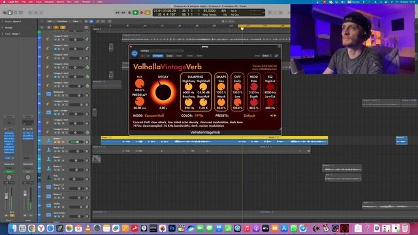This screenshot has height=235, width=418.
Task: Go to next preset with right arrow
Action: 275,116
